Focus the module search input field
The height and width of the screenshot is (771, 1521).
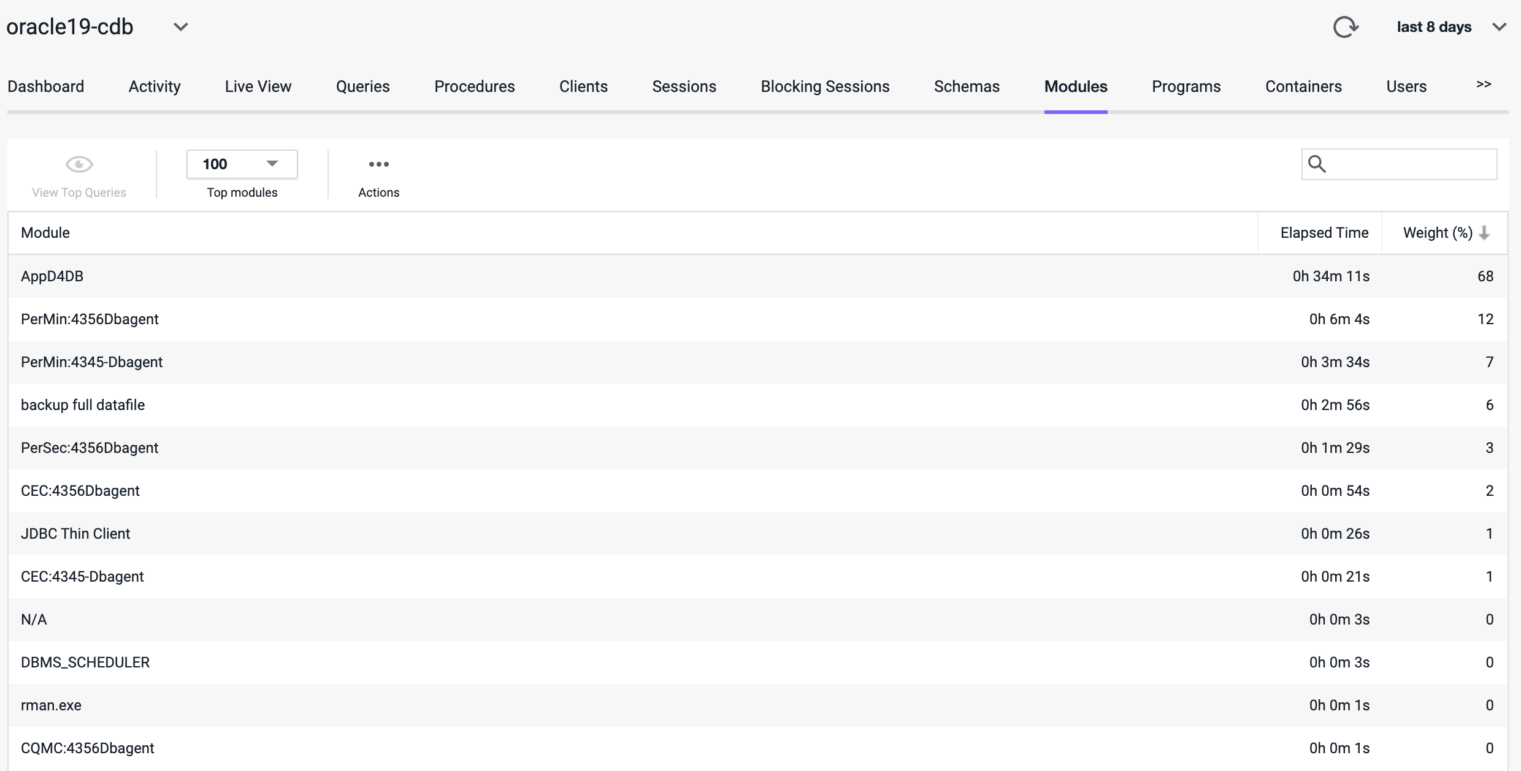pyautogui.click(x=1411, y=164)
